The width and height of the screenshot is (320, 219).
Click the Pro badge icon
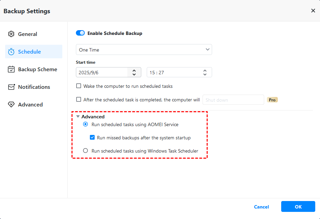272,100
